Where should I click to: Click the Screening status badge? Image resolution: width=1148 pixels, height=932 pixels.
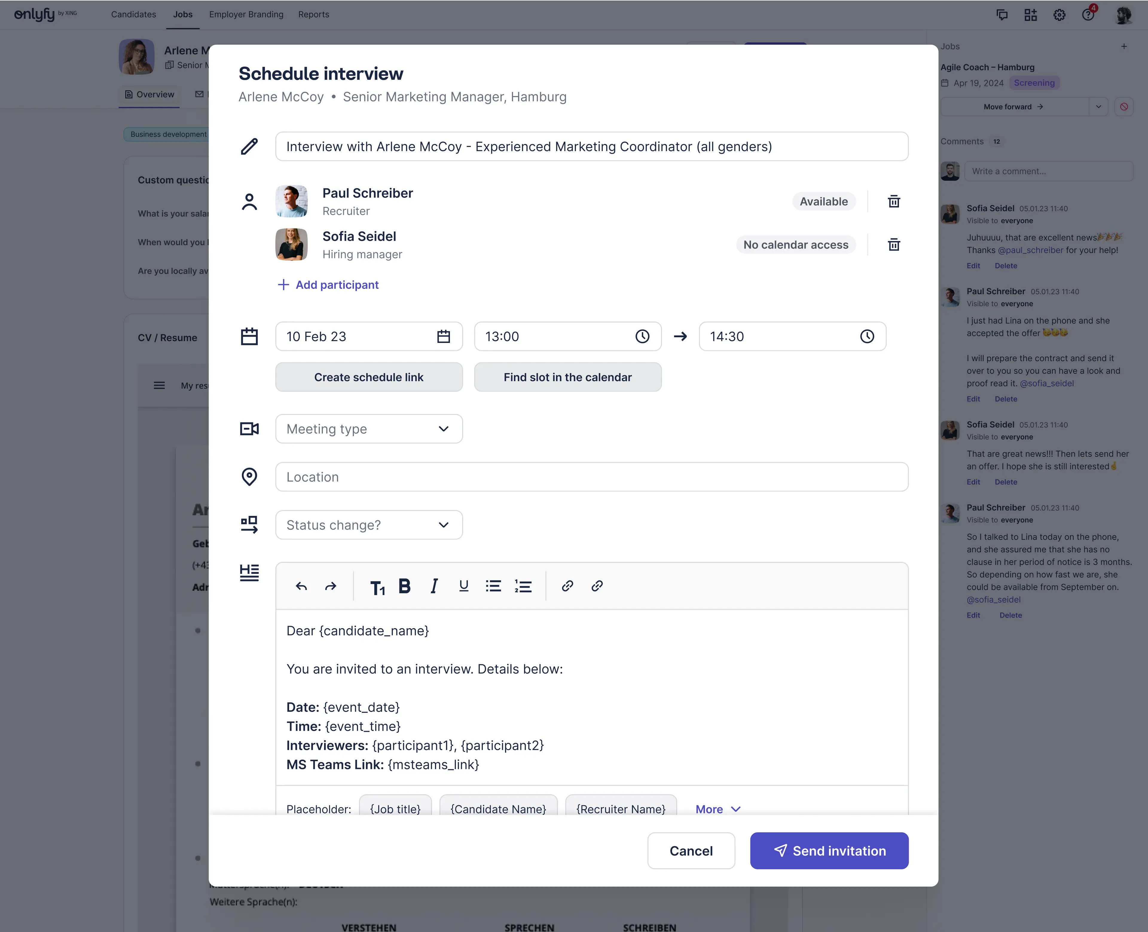[x=1034, y=83]
